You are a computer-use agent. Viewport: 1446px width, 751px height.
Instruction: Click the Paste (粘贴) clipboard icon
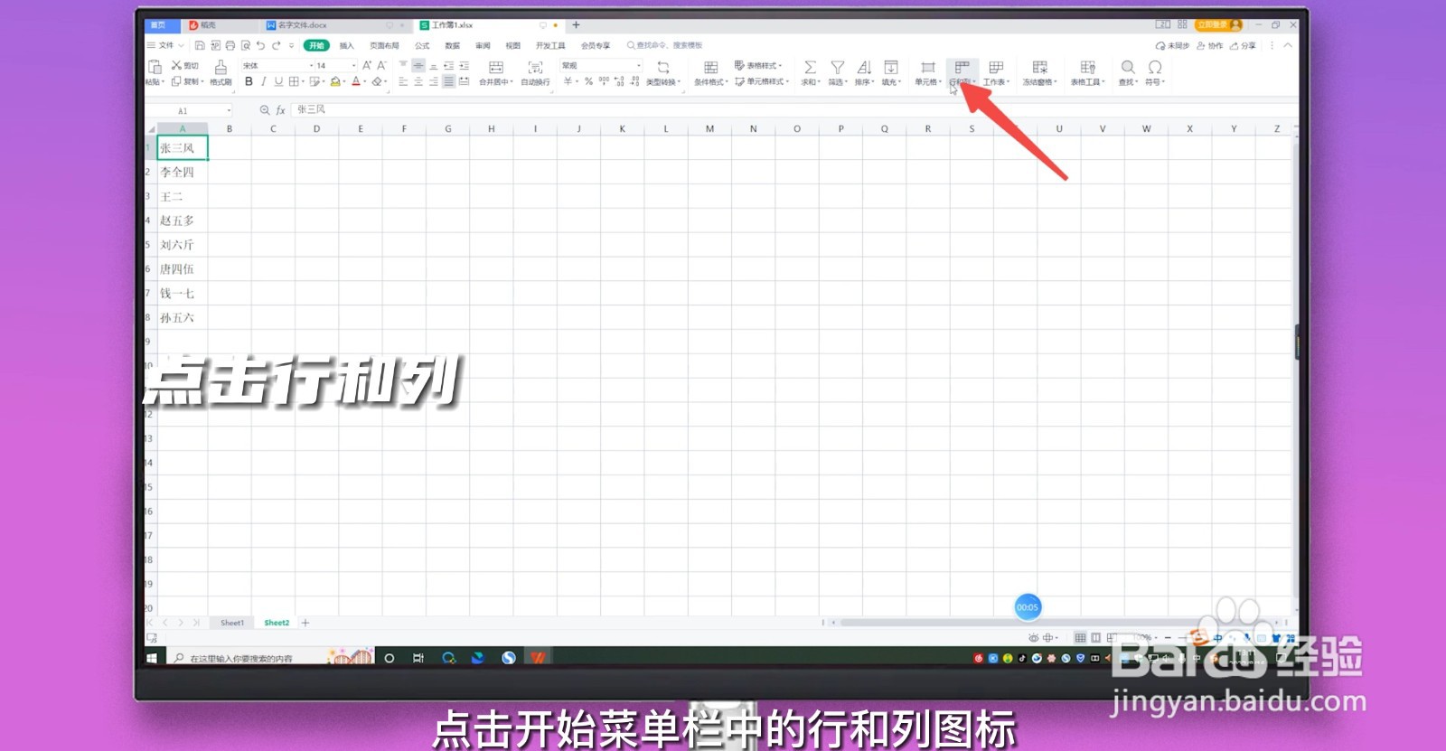click(155, 67)
